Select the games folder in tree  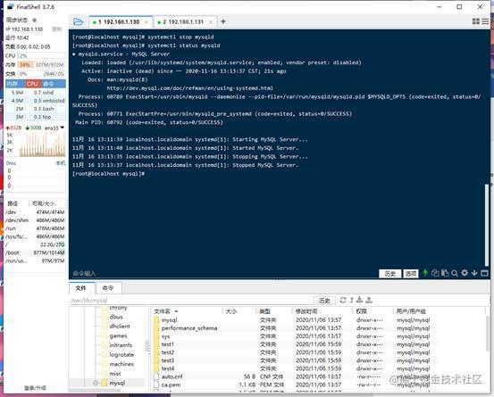pyautogui.click(x=118, y=335)
